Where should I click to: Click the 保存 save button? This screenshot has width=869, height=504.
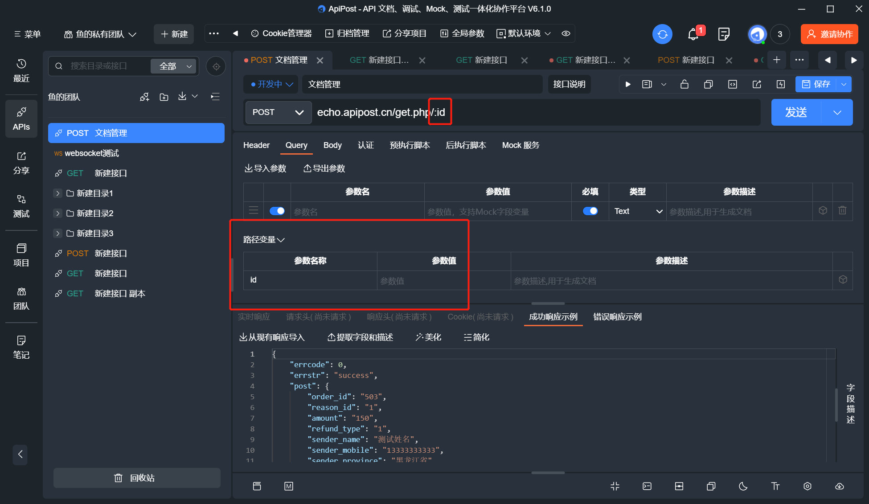(x=816, y=84)
